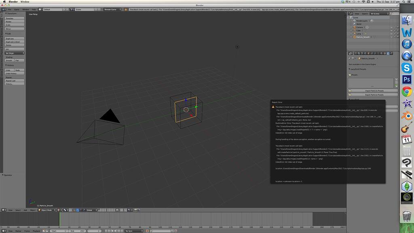Click the Rotate tool button
Viewport: 414px width, 233px height.
coord(15,22)
